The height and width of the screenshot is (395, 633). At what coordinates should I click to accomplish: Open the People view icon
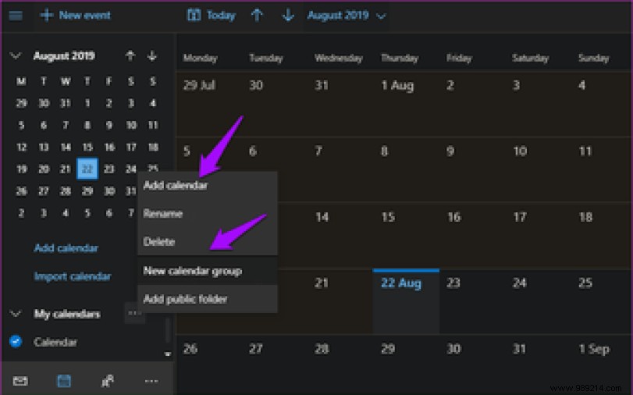point(108,380)
